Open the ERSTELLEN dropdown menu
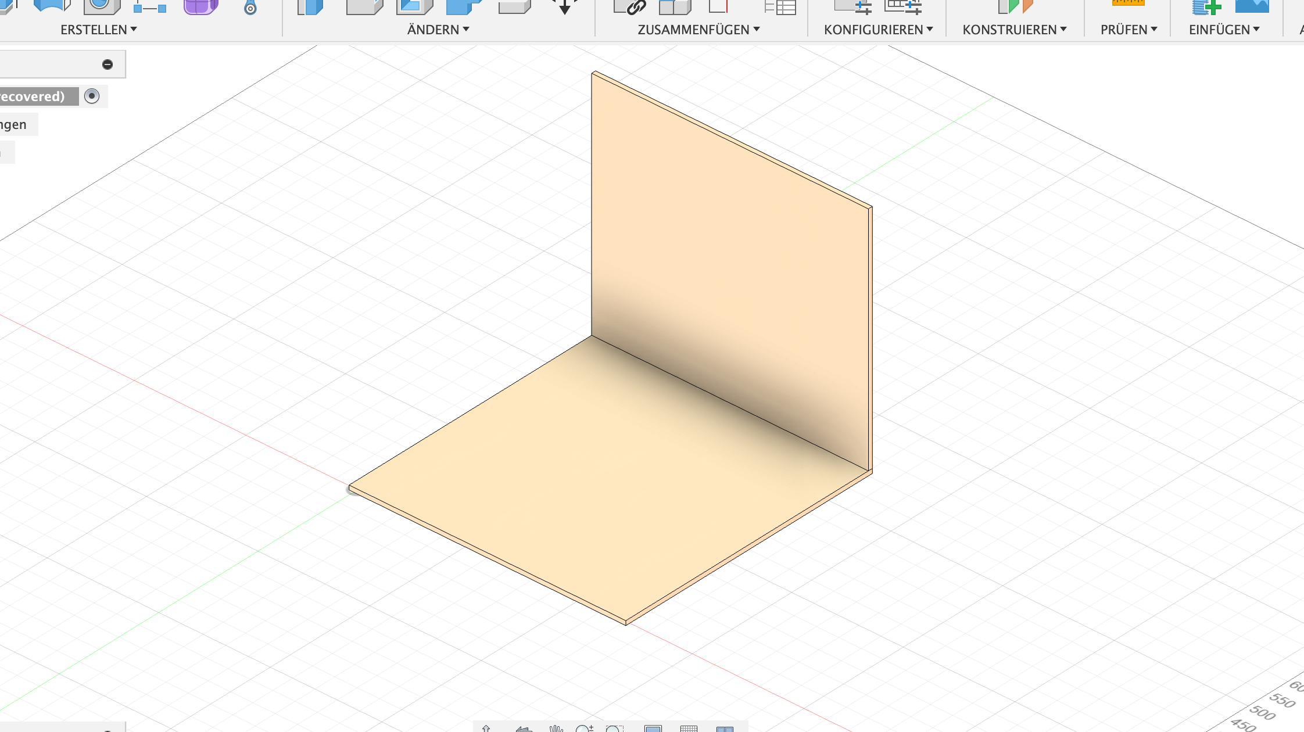This screenshot has width=1304, height=732. [98, 30]
